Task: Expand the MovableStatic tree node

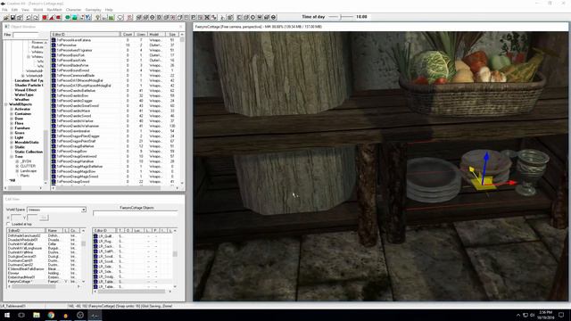Action: point(12,143)
